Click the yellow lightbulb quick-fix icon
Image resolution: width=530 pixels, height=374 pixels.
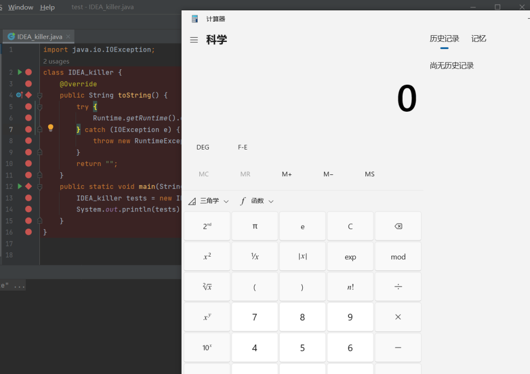click(51, 128)
